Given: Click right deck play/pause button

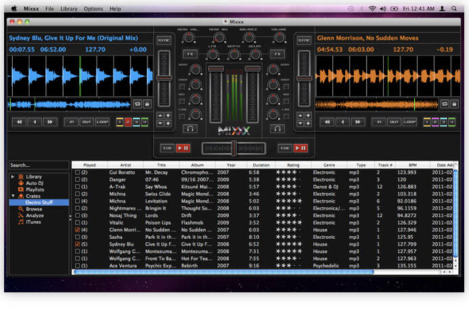Looking at the screenshot, I should [300, 148].
